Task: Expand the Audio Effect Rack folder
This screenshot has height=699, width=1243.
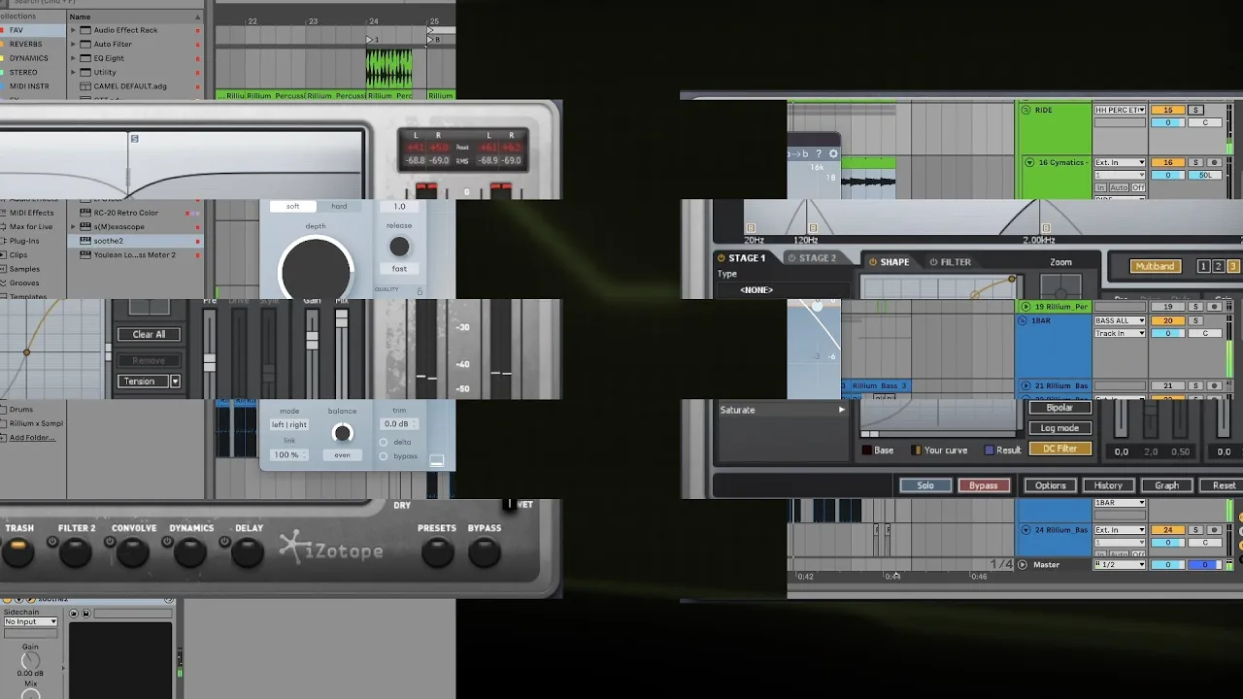Action: pos(73,30)
